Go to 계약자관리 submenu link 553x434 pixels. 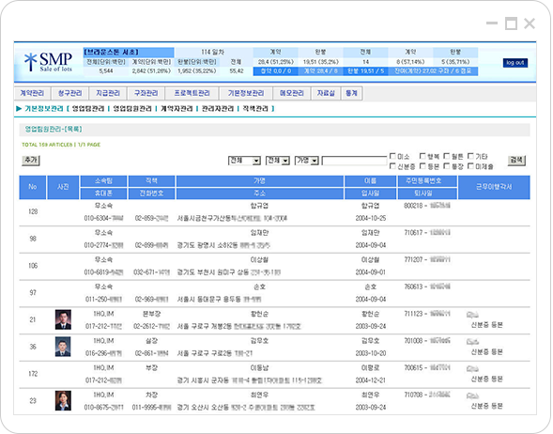(x=177, y=109)
